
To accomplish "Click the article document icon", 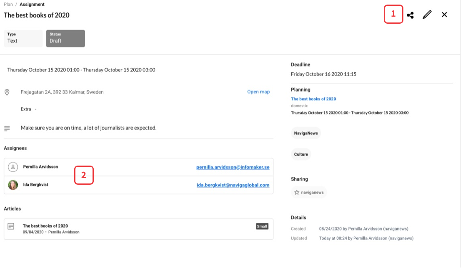I will [x=11, y=226].
